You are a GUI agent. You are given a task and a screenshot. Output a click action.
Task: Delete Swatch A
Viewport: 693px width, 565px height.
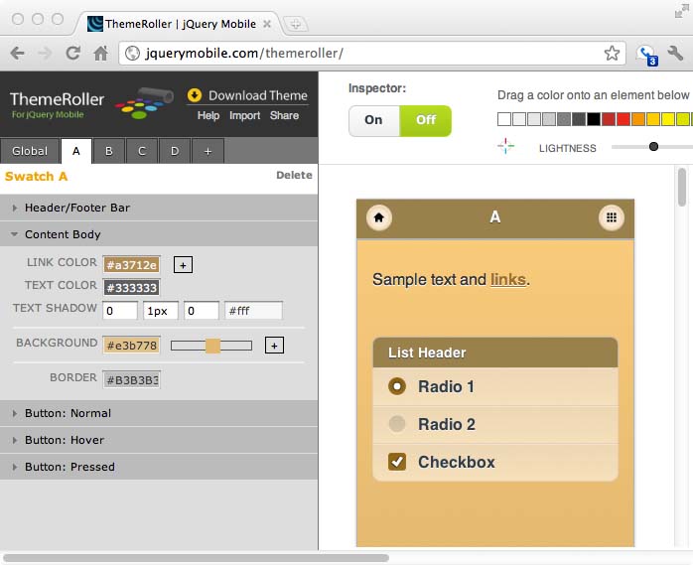coord(294,175)
